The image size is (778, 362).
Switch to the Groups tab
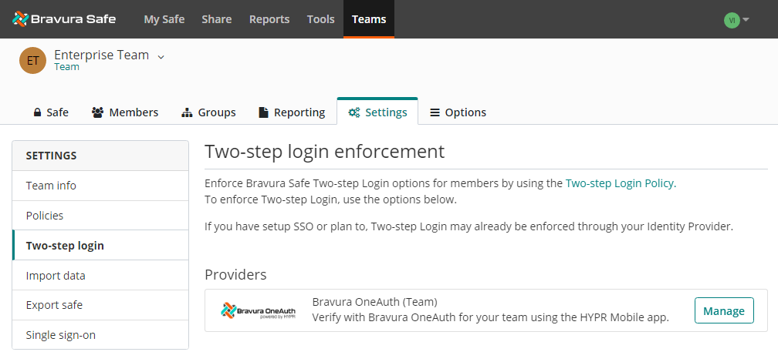(x=208, y=112)
